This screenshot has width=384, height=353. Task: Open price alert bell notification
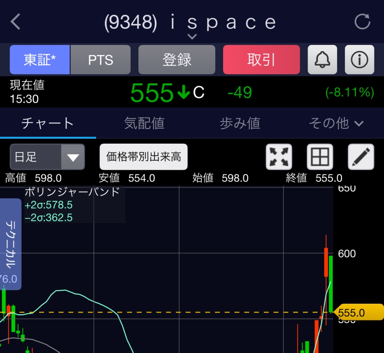point(322,60)
